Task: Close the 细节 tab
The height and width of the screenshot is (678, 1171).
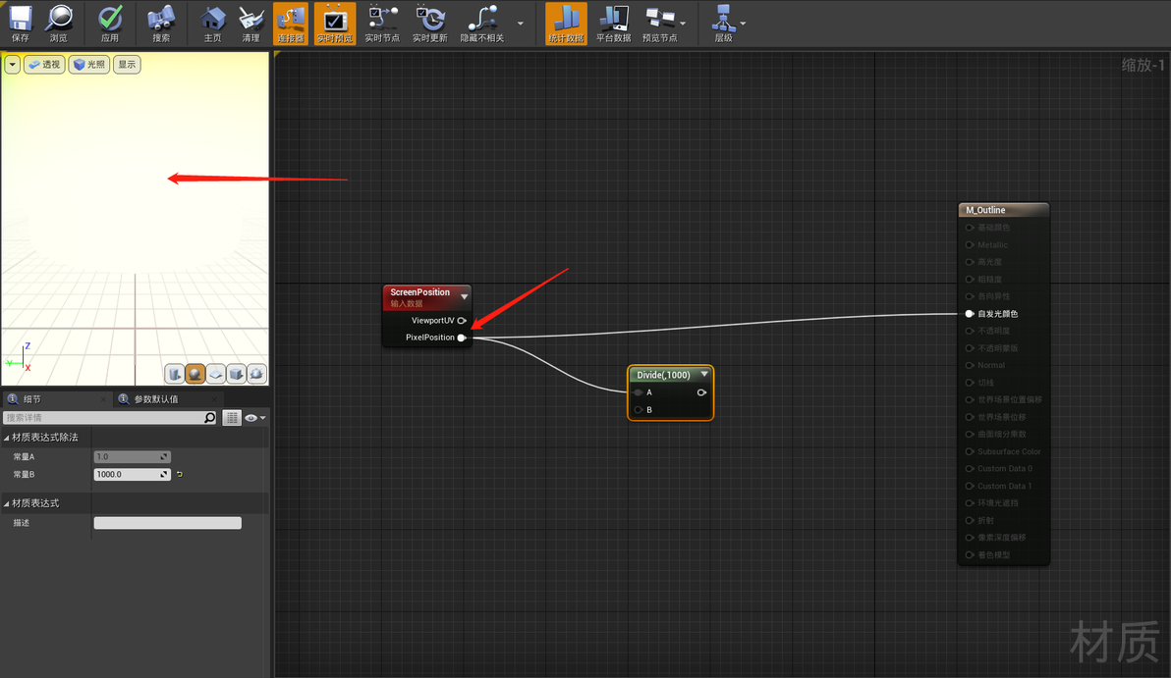Action: tap(103, 399)
